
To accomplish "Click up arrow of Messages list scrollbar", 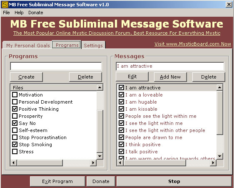I will pos(220,87).
